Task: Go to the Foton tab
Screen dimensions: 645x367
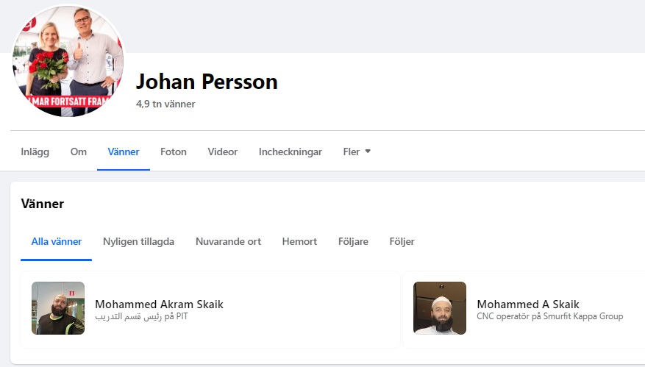Action: coord(174,152)
